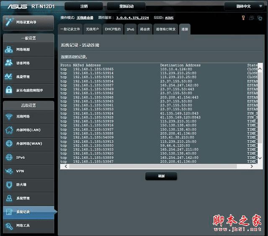Click the IPv6 globe icon in sidebar
This screenshot has height=236, width=268.
coord(9,157)
